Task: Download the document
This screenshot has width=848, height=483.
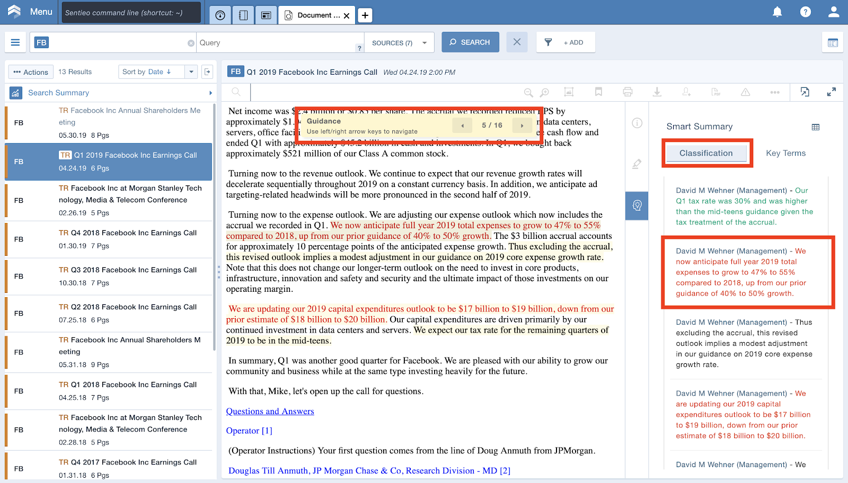Action: point(657,92)
